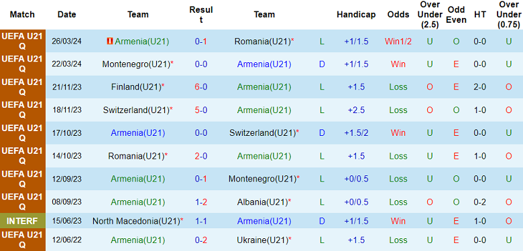
Task: Click the Match column header
Action: pos(22,15)
